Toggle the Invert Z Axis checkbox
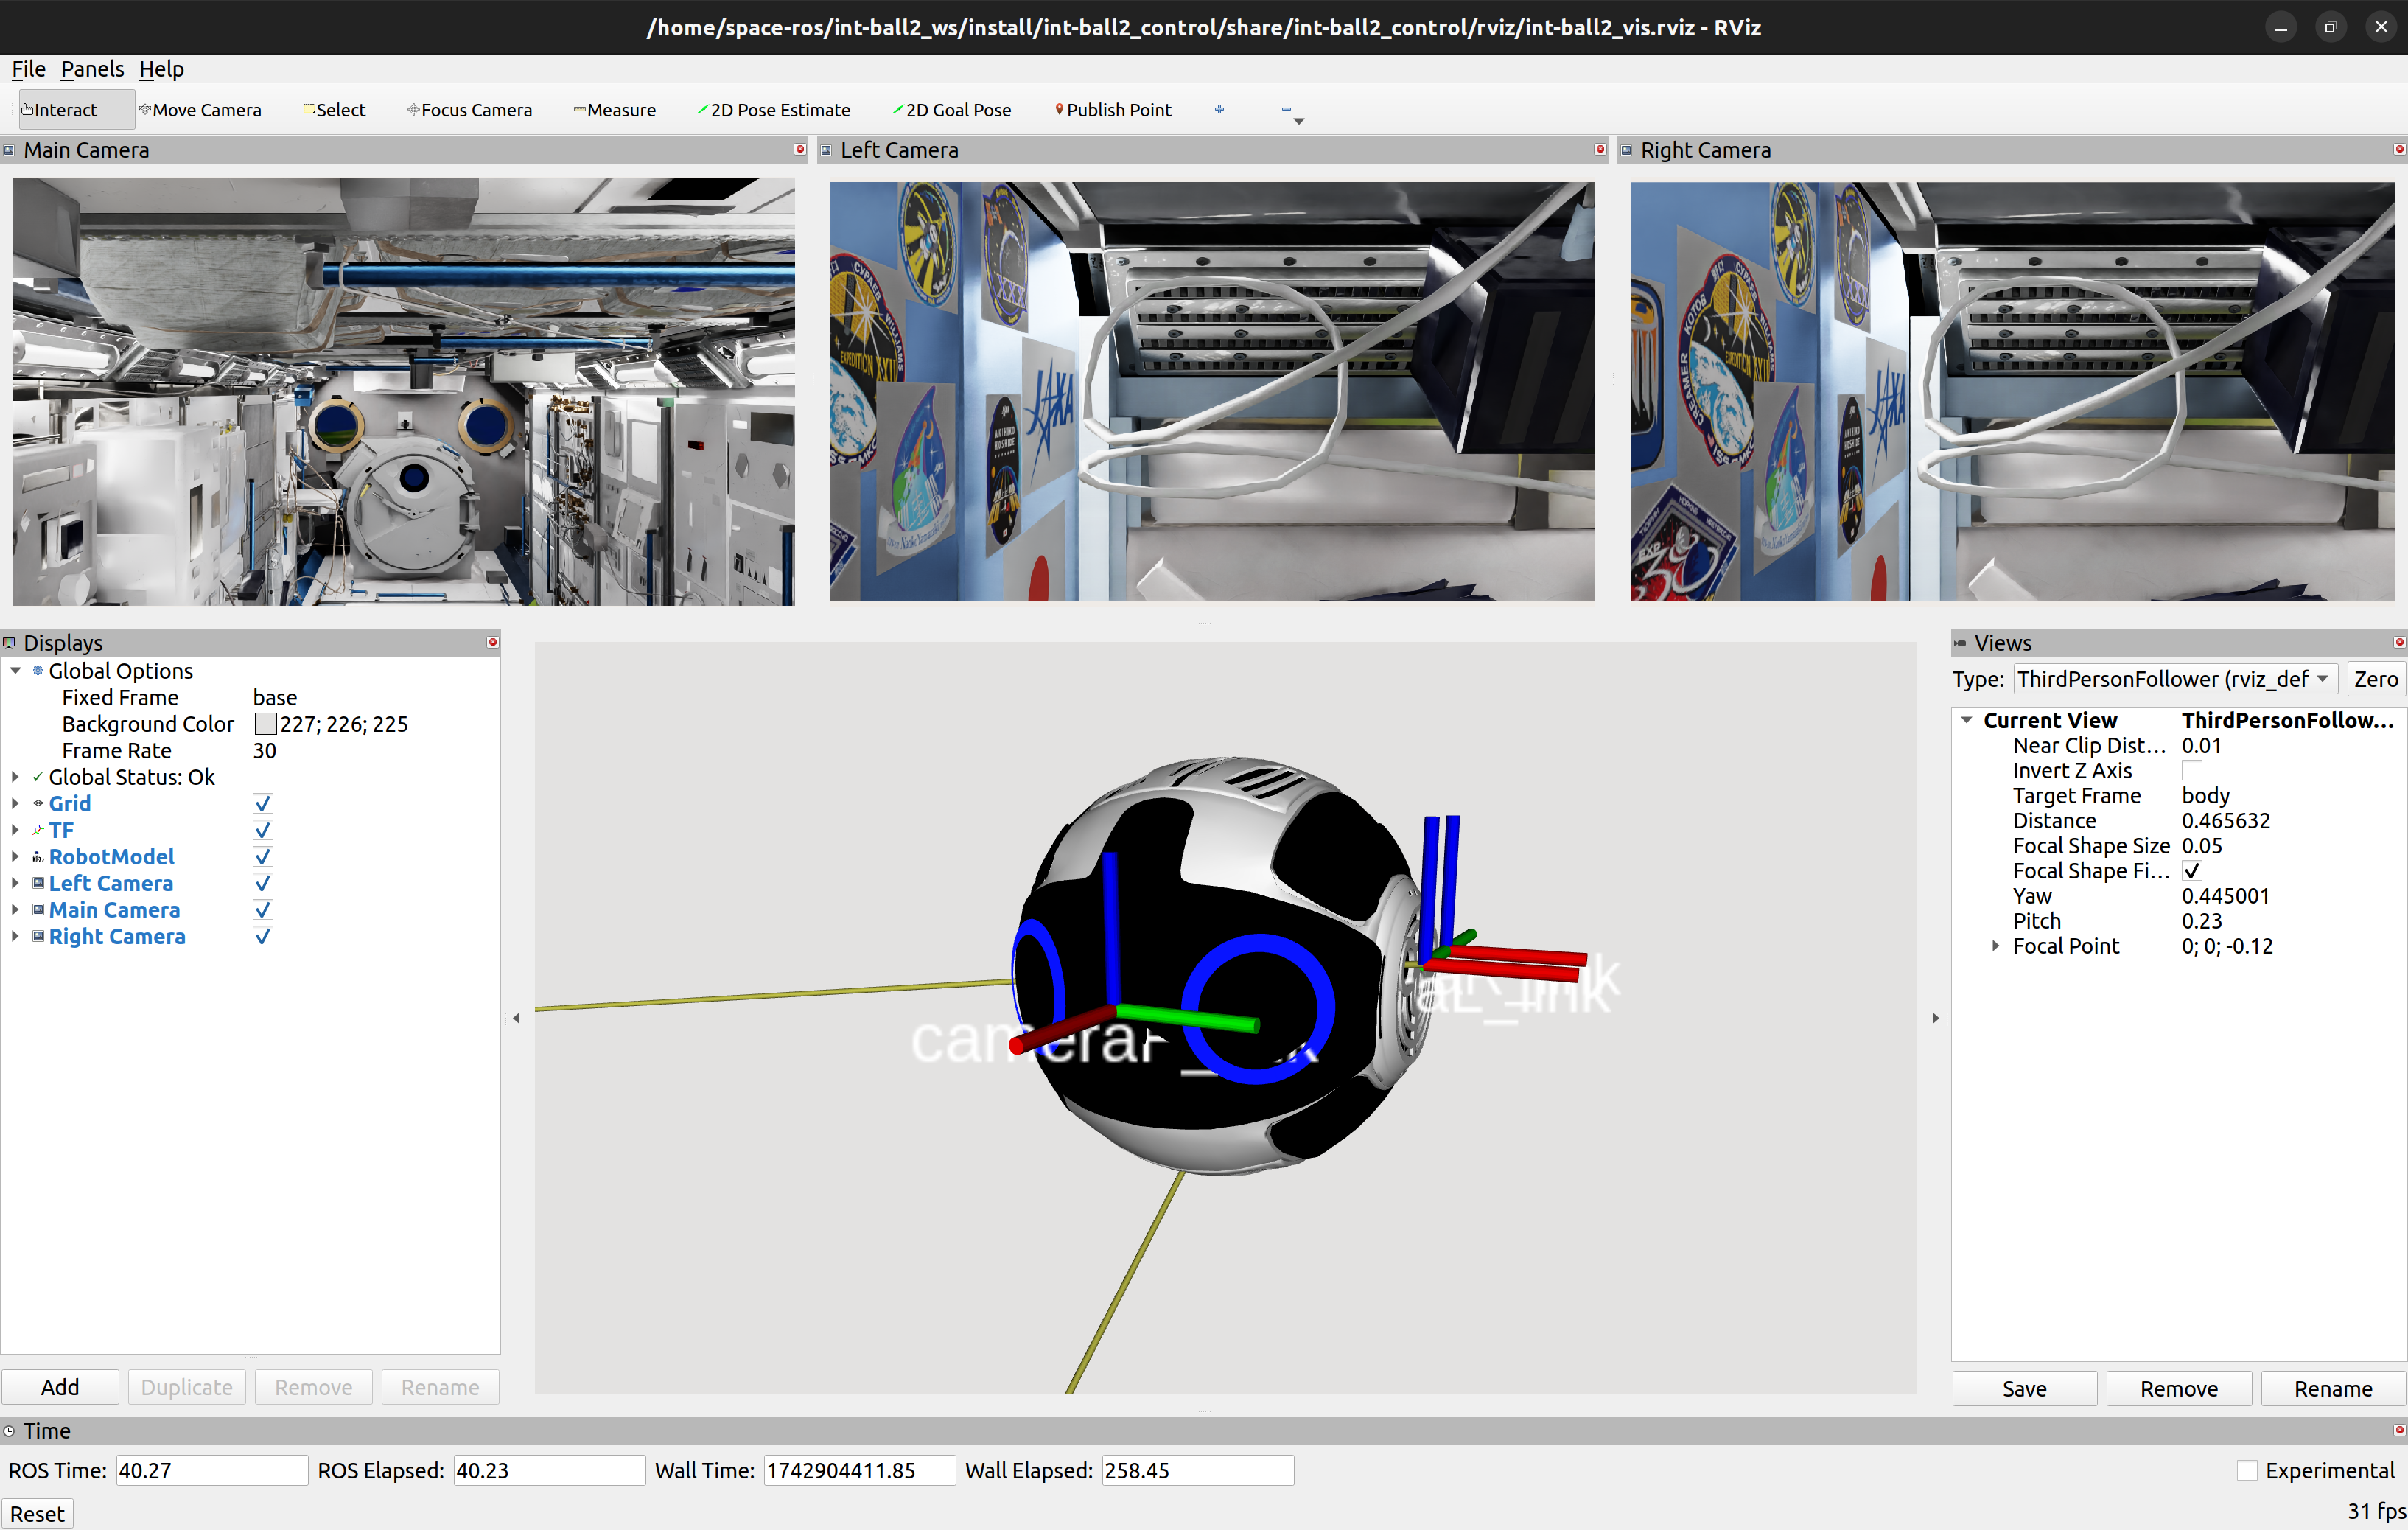Screen dimensions: 2408x1530 (2191, 771)
